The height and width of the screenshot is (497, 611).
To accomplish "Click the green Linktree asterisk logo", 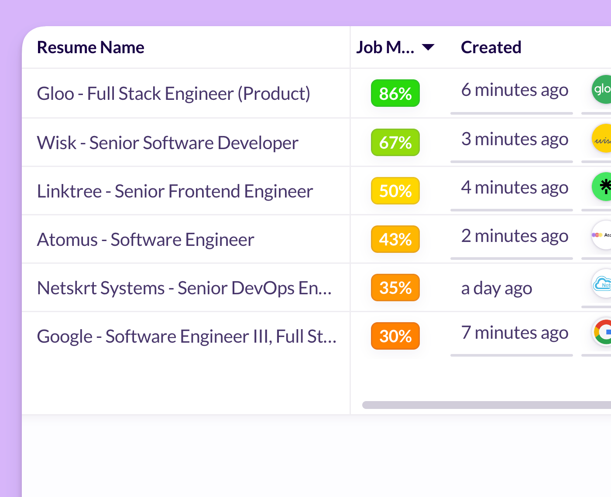I will click(x=602, y=187).
